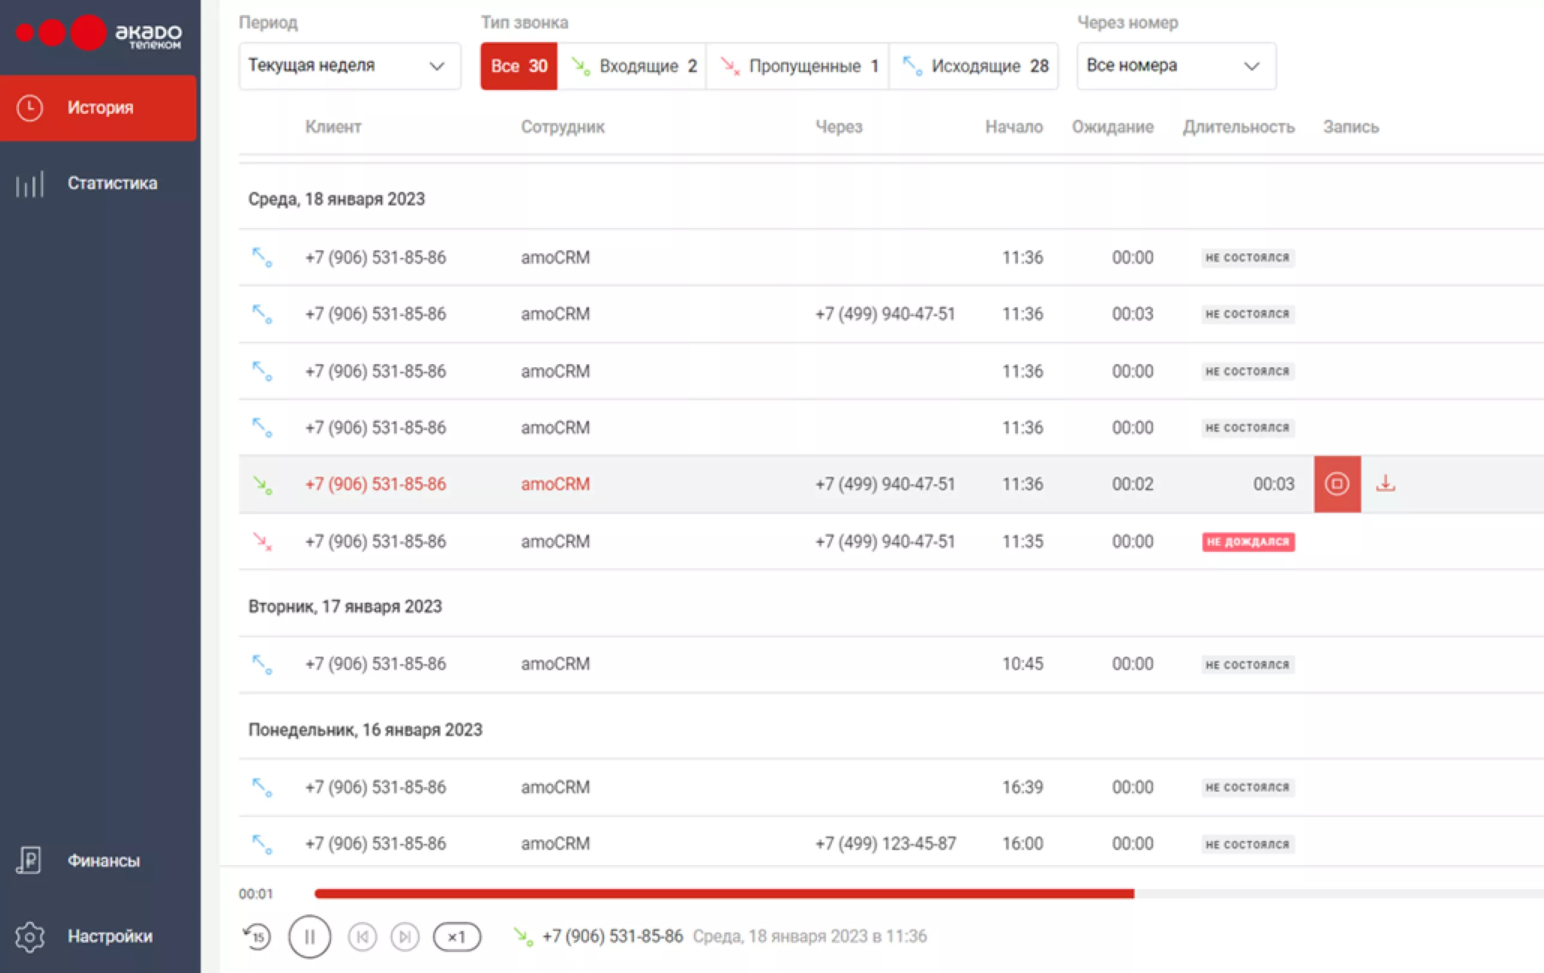
Task: Click the Понедельник, 16 января 2023 date header
Action: [x=366, y=729]
